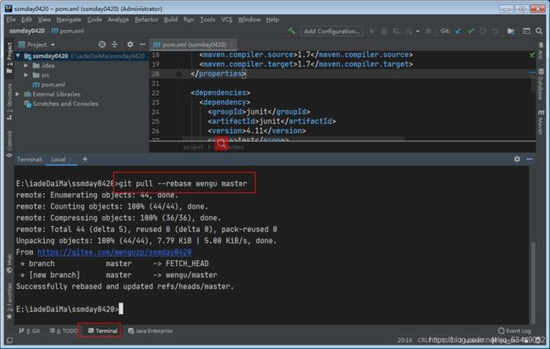Toggle tool window quick-access icon in status bar

pyautogui.click(x=9, y=340)
